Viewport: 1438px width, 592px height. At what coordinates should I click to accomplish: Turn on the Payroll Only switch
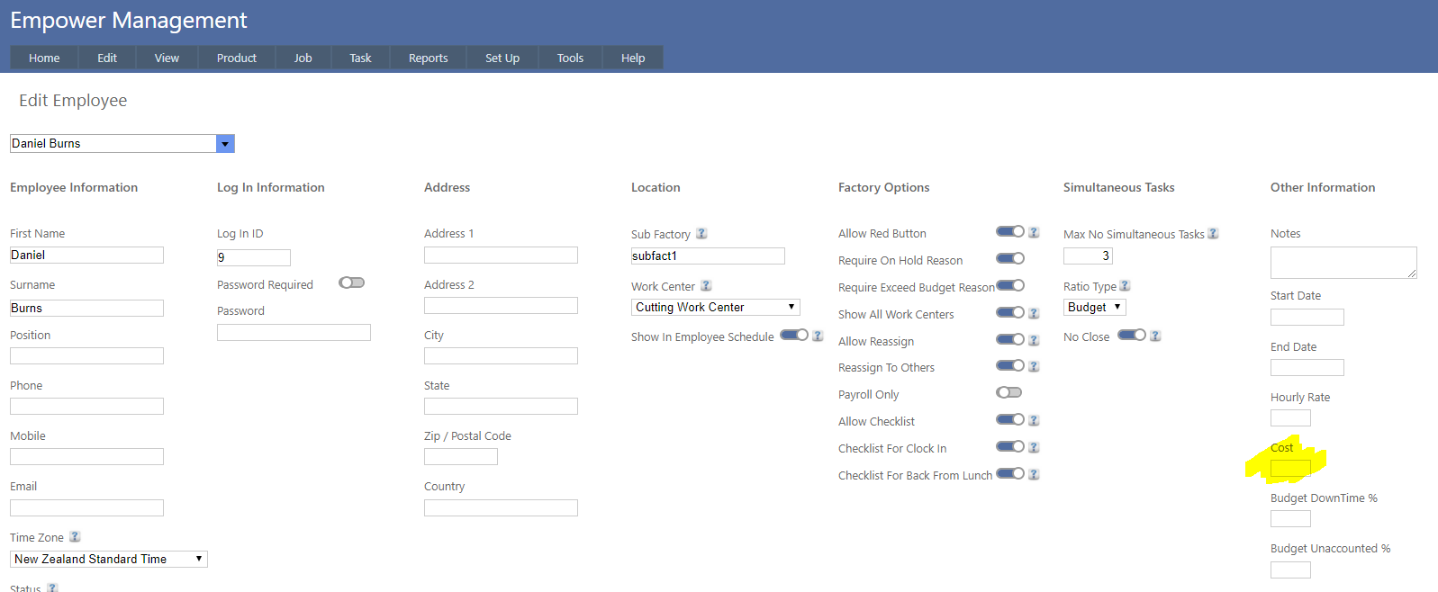coord(1009,392)
